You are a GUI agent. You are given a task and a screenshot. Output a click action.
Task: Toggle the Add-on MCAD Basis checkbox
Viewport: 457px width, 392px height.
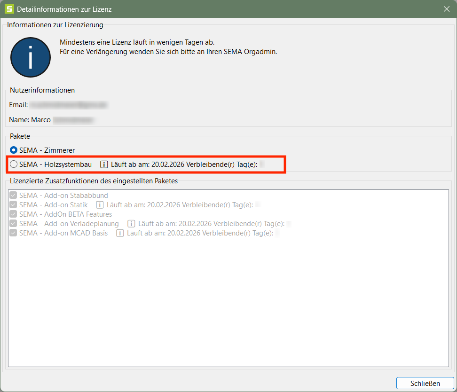tap(13, 233)
